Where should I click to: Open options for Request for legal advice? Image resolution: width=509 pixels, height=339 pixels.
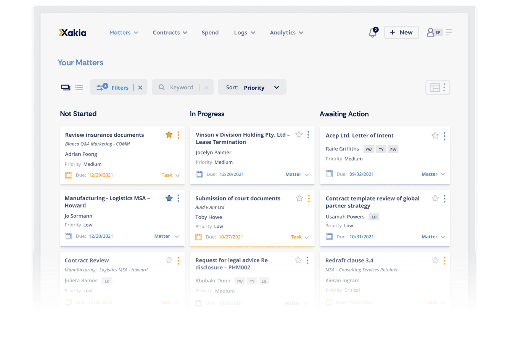point(307,260)
